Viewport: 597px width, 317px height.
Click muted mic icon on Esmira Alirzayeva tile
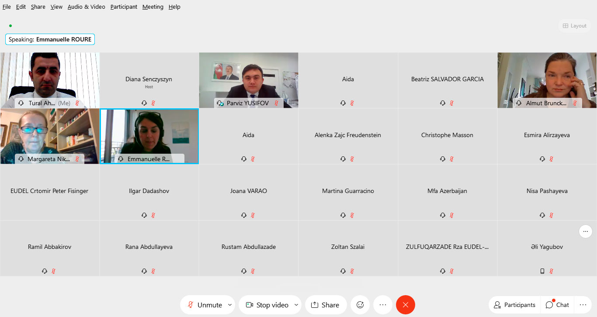pos(552,159)
